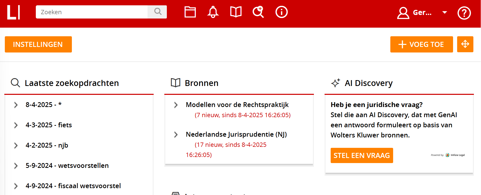Image resolution: width=481 pixels, height=195 pixels.
Task: Click the help question mark icon
Action: click(x=464, y=13)
